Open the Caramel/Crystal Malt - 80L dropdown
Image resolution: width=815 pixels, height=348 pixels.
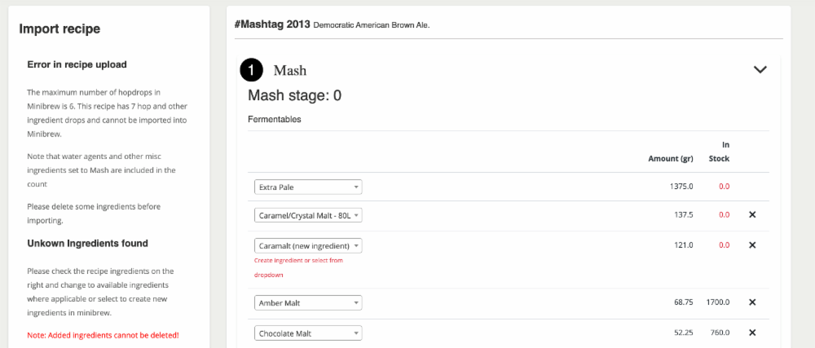(308, 215)
